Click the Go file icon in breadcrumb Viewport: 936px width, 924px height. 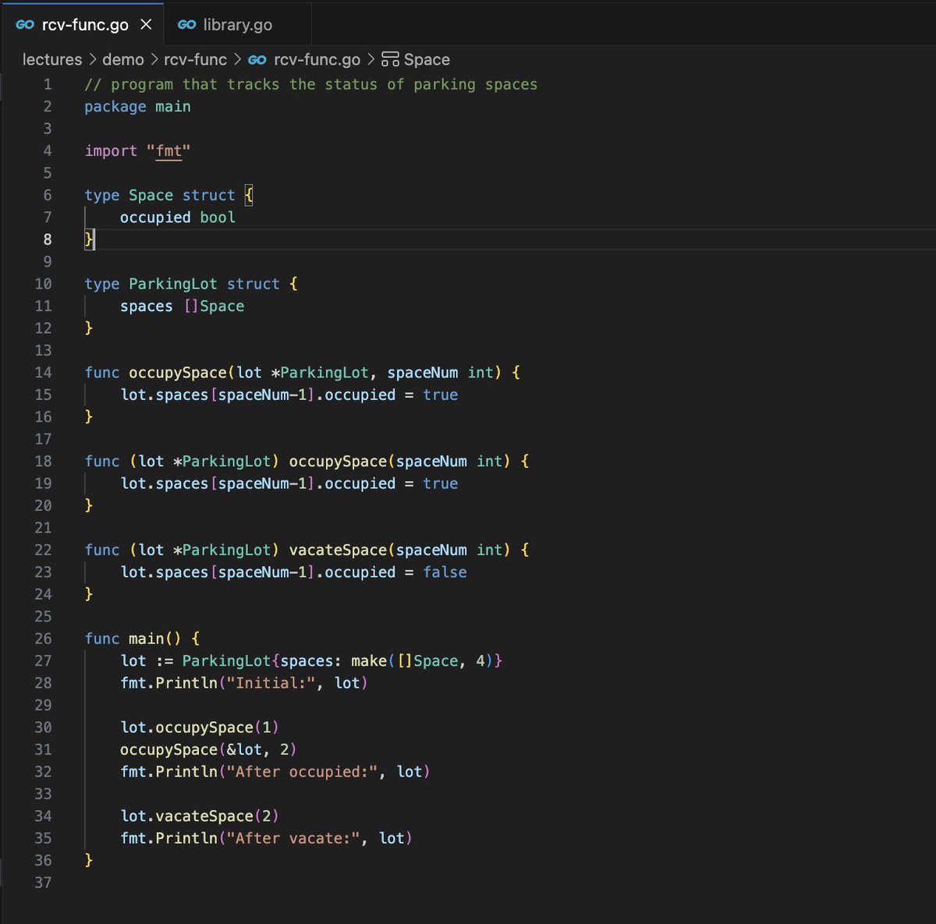point(257,60)
